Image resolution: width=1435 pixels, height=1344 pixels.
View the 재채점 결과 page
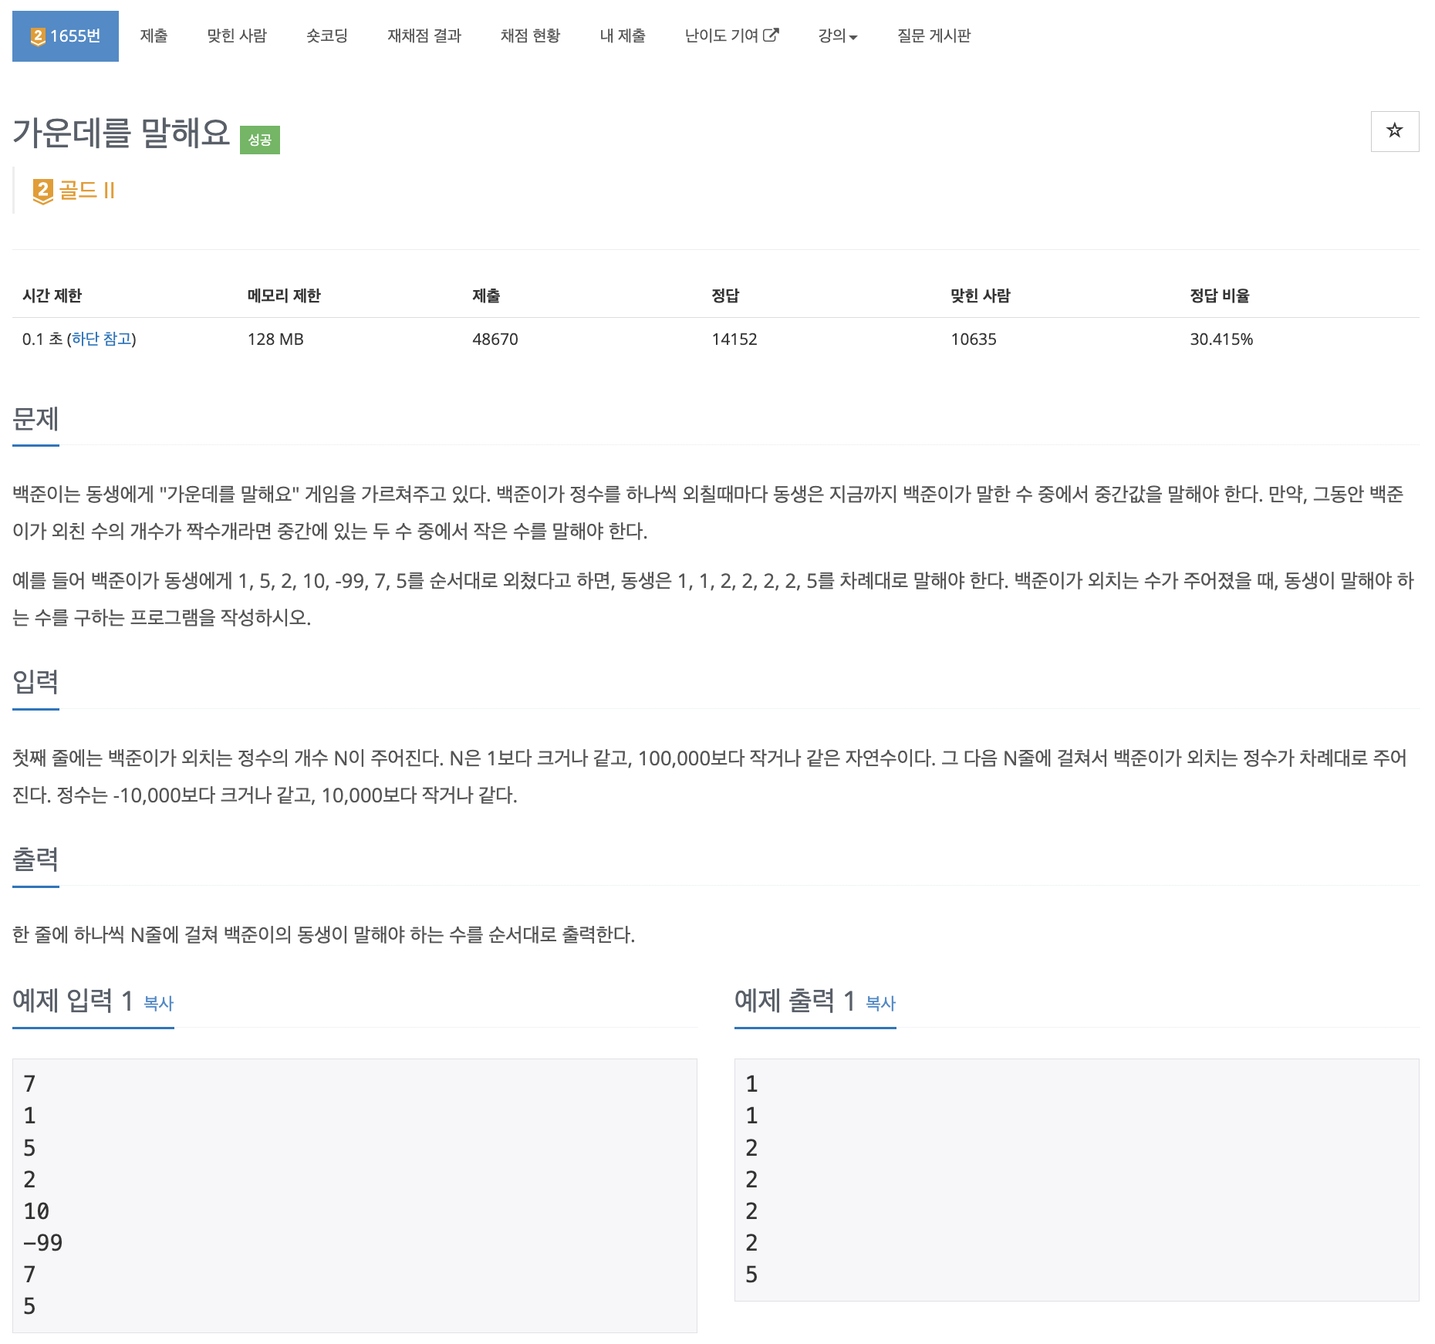[x=424, y=35]
